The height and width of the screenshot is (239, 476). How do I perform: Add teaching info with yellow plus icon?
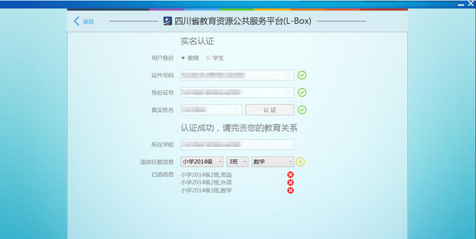300,162
